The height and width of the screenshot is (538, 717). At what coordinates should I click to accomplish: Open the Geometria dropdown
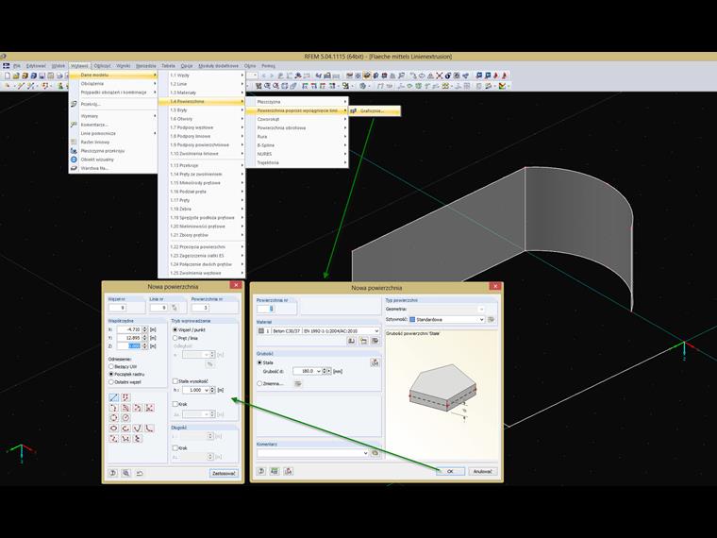coord(481,310)
